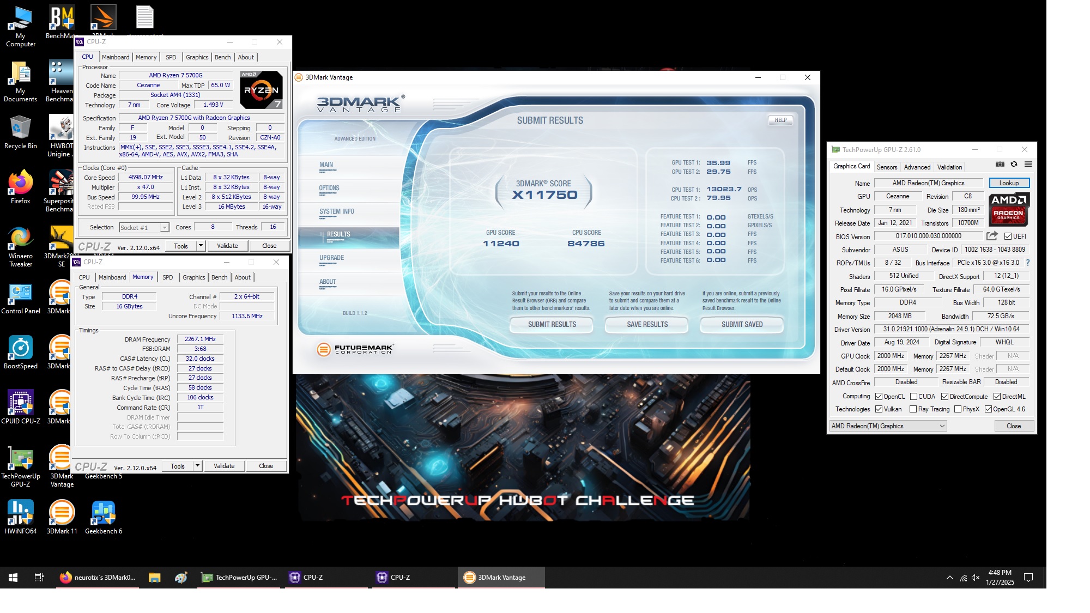Click Validate in the upper CPU-Z window

[x=227, y=246]
